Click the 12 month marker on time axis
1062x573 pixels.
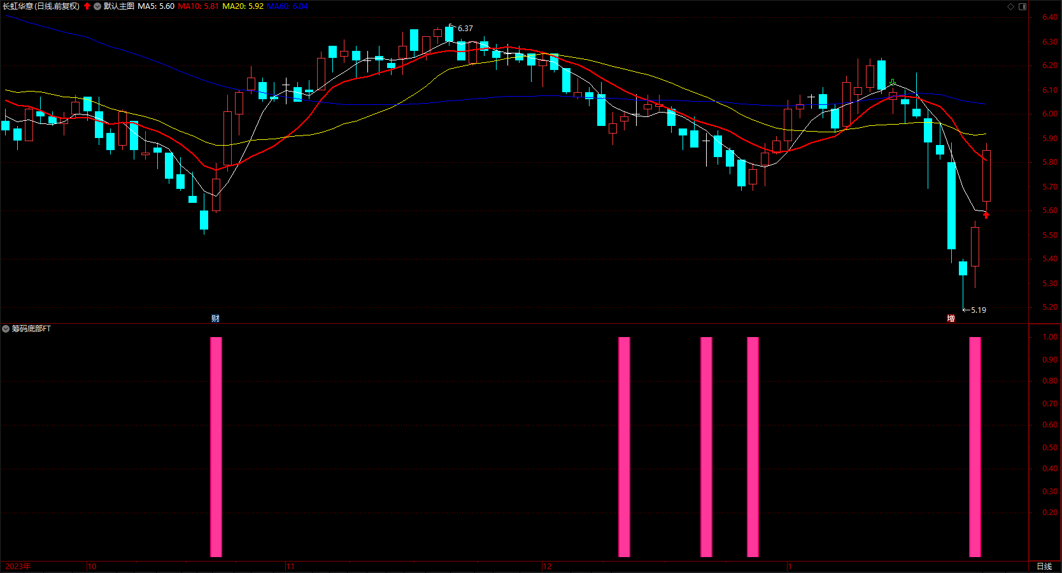click(548, 566)
